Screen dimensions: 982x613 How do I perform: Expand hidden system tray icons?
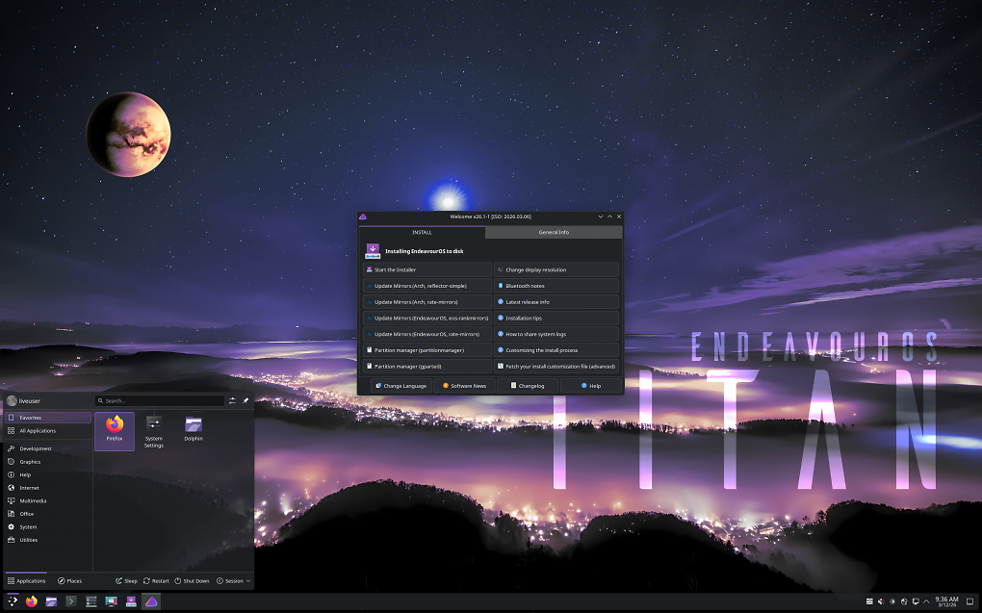(926, 601)
